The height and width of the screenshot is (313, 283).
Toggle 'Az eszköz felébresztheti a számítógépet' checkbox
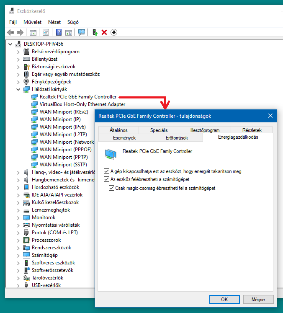point(106,179)
